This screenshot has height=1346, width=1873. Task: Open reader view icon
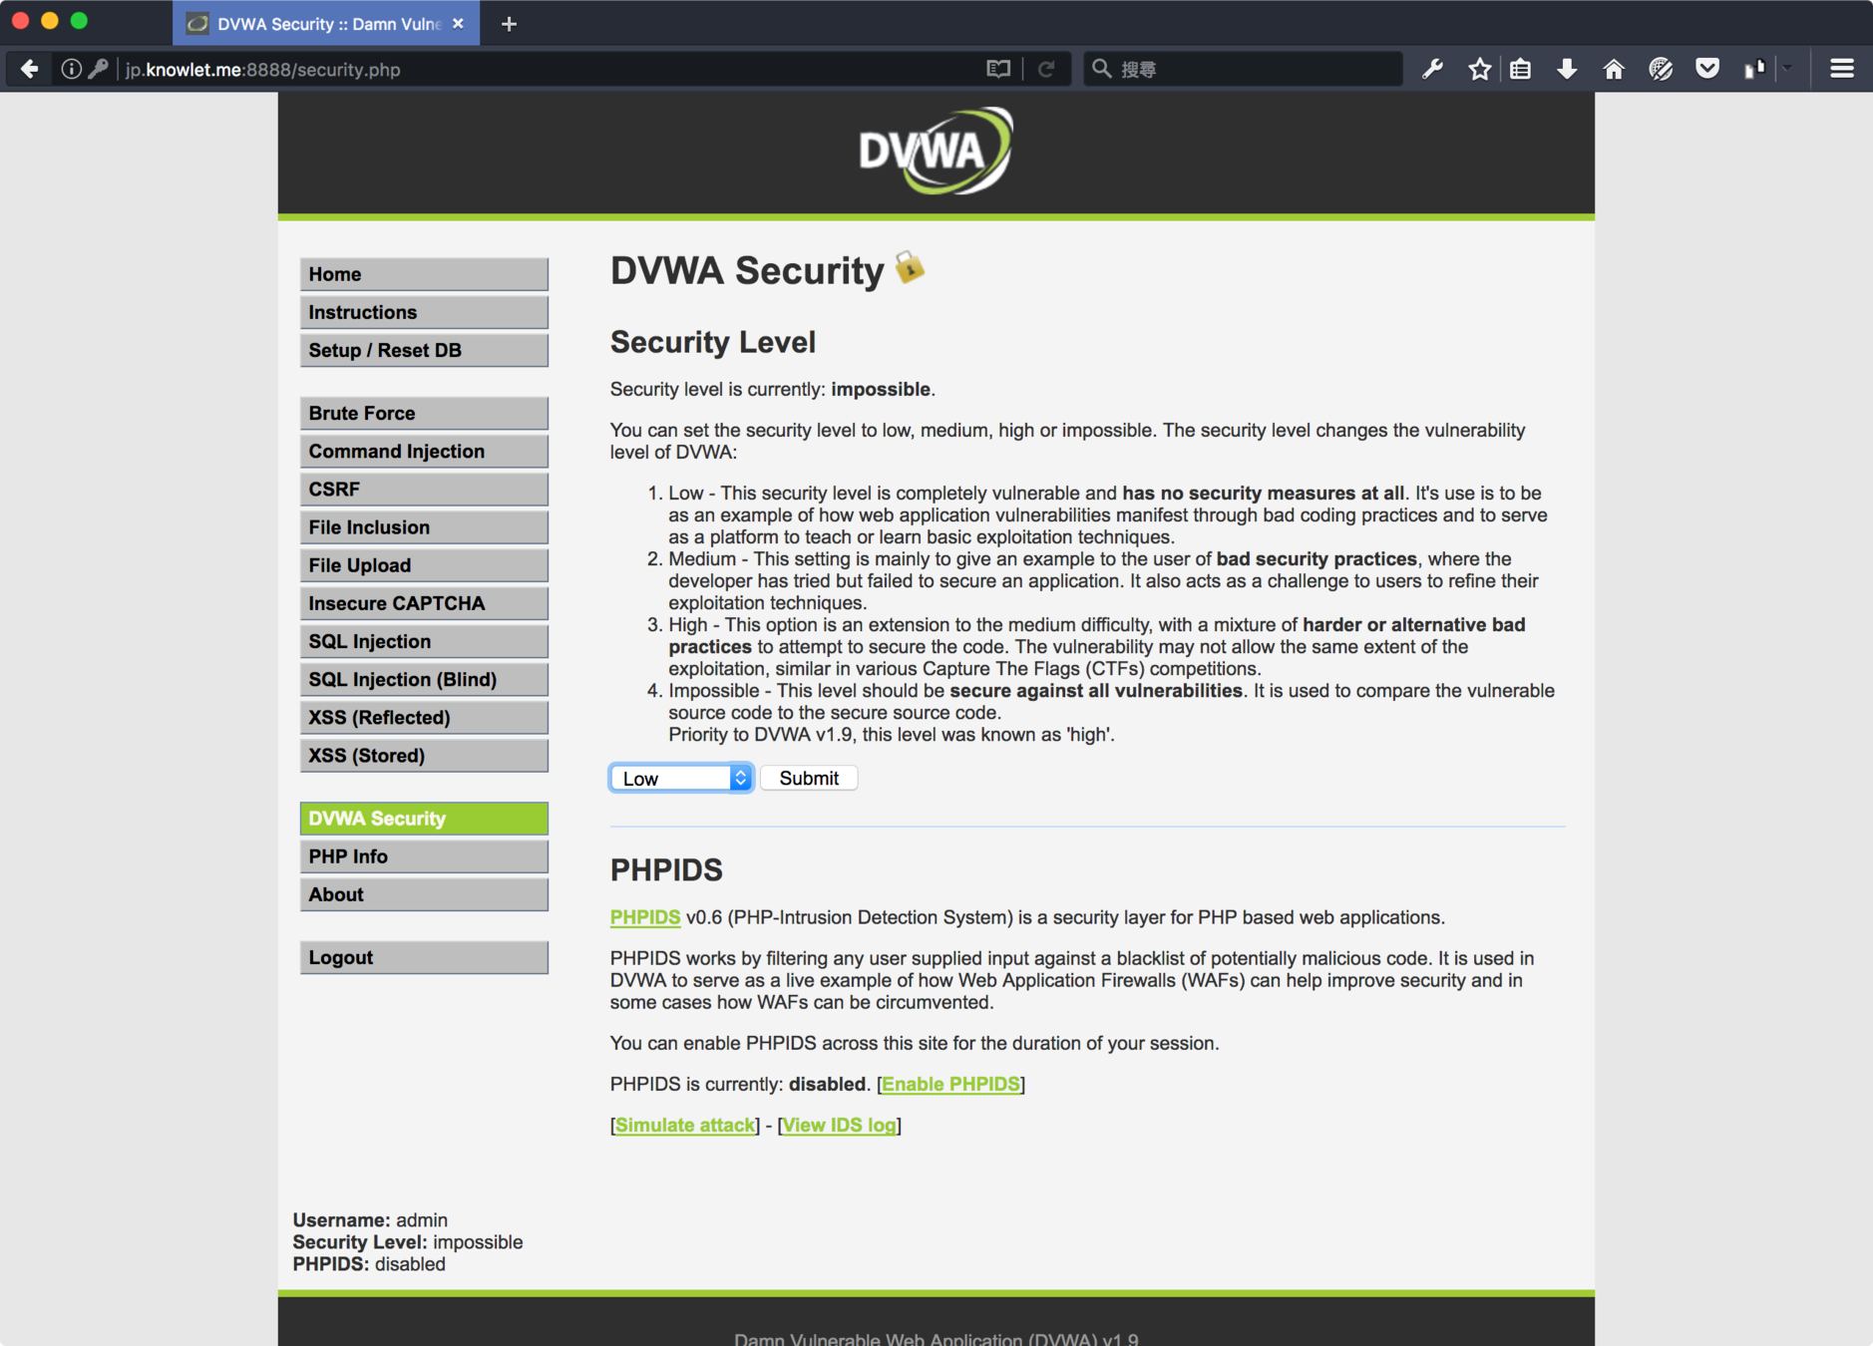pos(998,69)
